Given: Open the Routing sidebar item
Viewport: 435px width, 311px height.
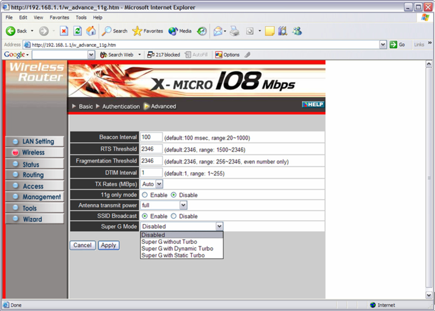Looking at the screenshot, I should pyautogui.click(x=35, y=175).
